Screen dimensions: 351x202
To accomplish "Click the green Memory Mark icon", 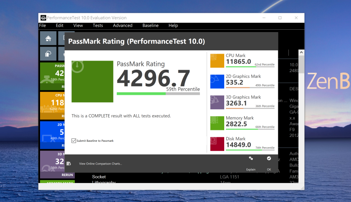I will click(217, 123).
